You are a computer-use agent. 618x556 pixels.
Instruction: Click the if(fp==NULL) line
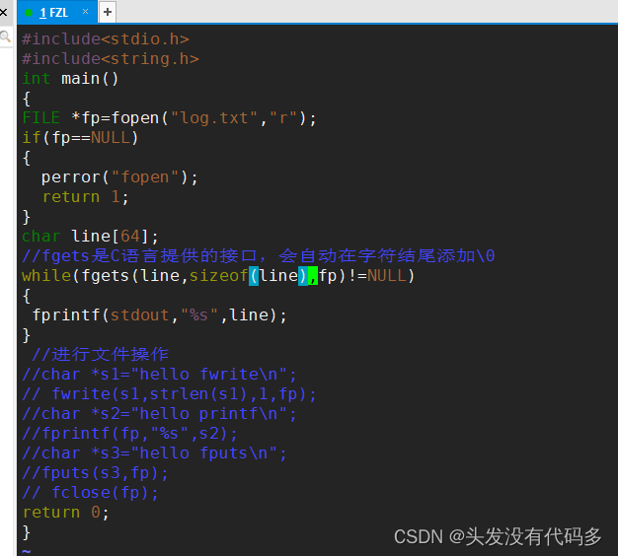(x=80, y=138)
